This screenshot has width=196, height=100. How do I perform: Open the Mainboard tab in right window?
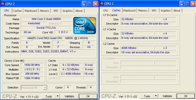point(129,10)
